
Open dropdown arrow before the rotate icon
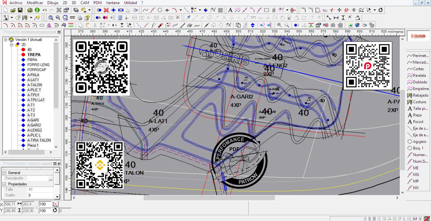(x=375, y=10)
